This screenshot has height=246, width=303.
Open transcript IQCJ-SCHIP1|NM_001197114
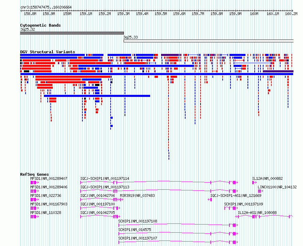pos(105,178)
